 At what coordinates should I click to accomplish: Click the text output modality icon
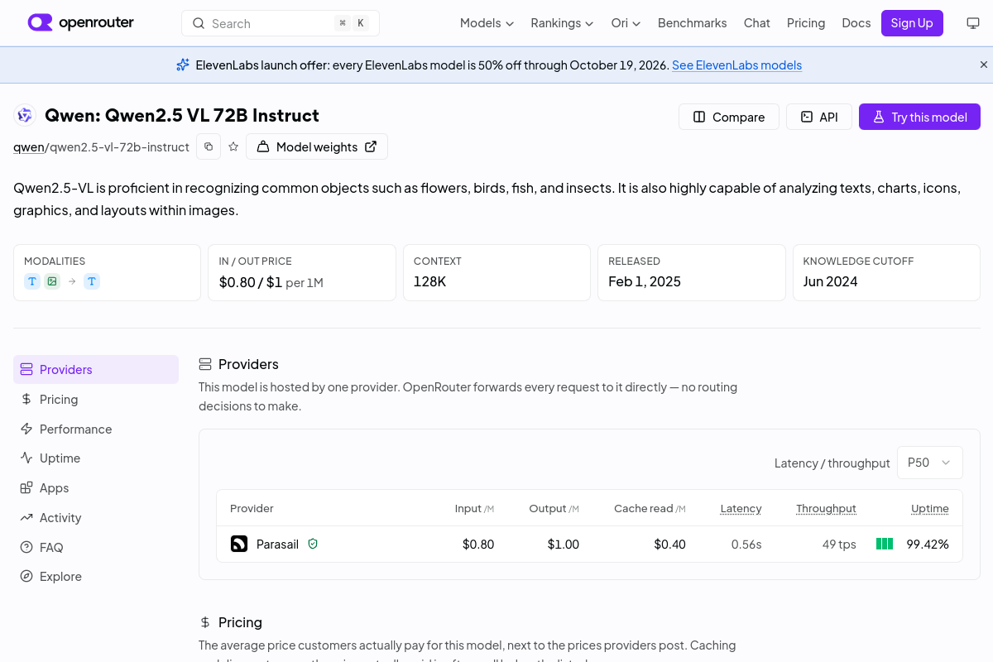pos(92,281)
